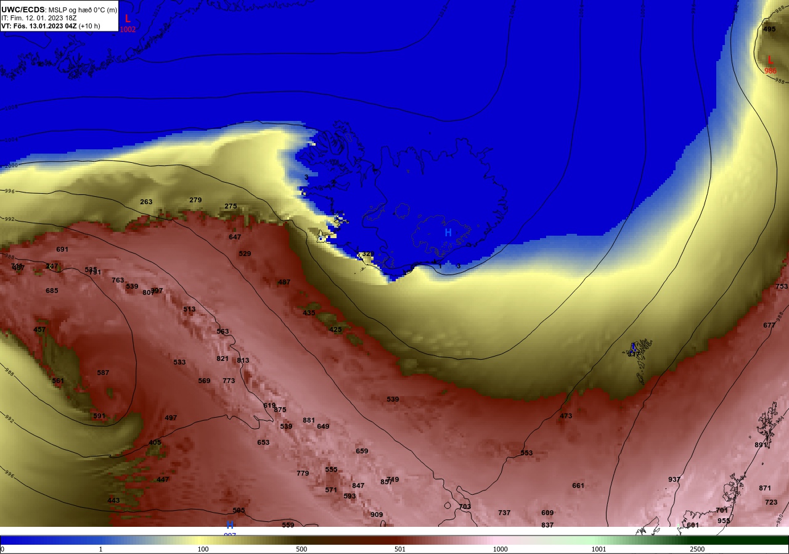Click the height value 569 on the map
This screenshot has height=554, width=789.
(204, 381)
